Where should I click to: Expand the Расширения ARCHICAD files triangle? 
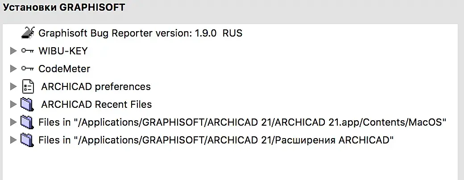[x=13, y=140]
